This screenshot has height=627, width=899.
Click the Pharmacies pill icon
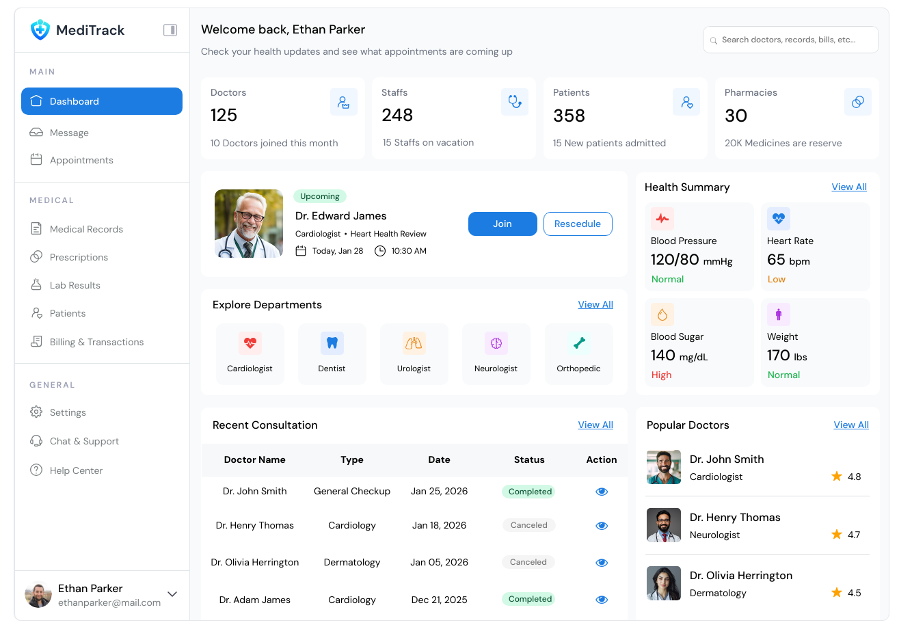858,102
